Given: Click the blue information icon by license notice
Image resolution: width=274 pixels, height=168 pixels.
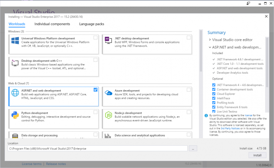Looking at the screenshot, I should (206, 116).
